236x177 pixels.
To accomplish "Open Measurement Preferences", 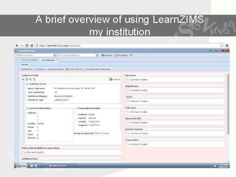I will tap(98, 69).
